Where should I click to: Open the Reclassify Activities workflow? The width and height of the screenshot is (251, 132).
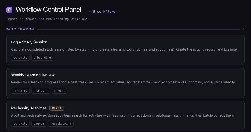125,116
